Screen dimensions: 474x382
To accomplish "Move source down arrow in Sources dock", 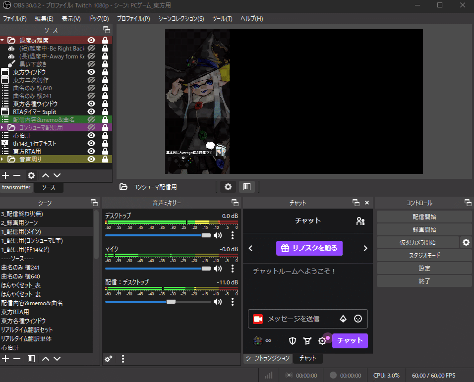I will tap(57, 175).
